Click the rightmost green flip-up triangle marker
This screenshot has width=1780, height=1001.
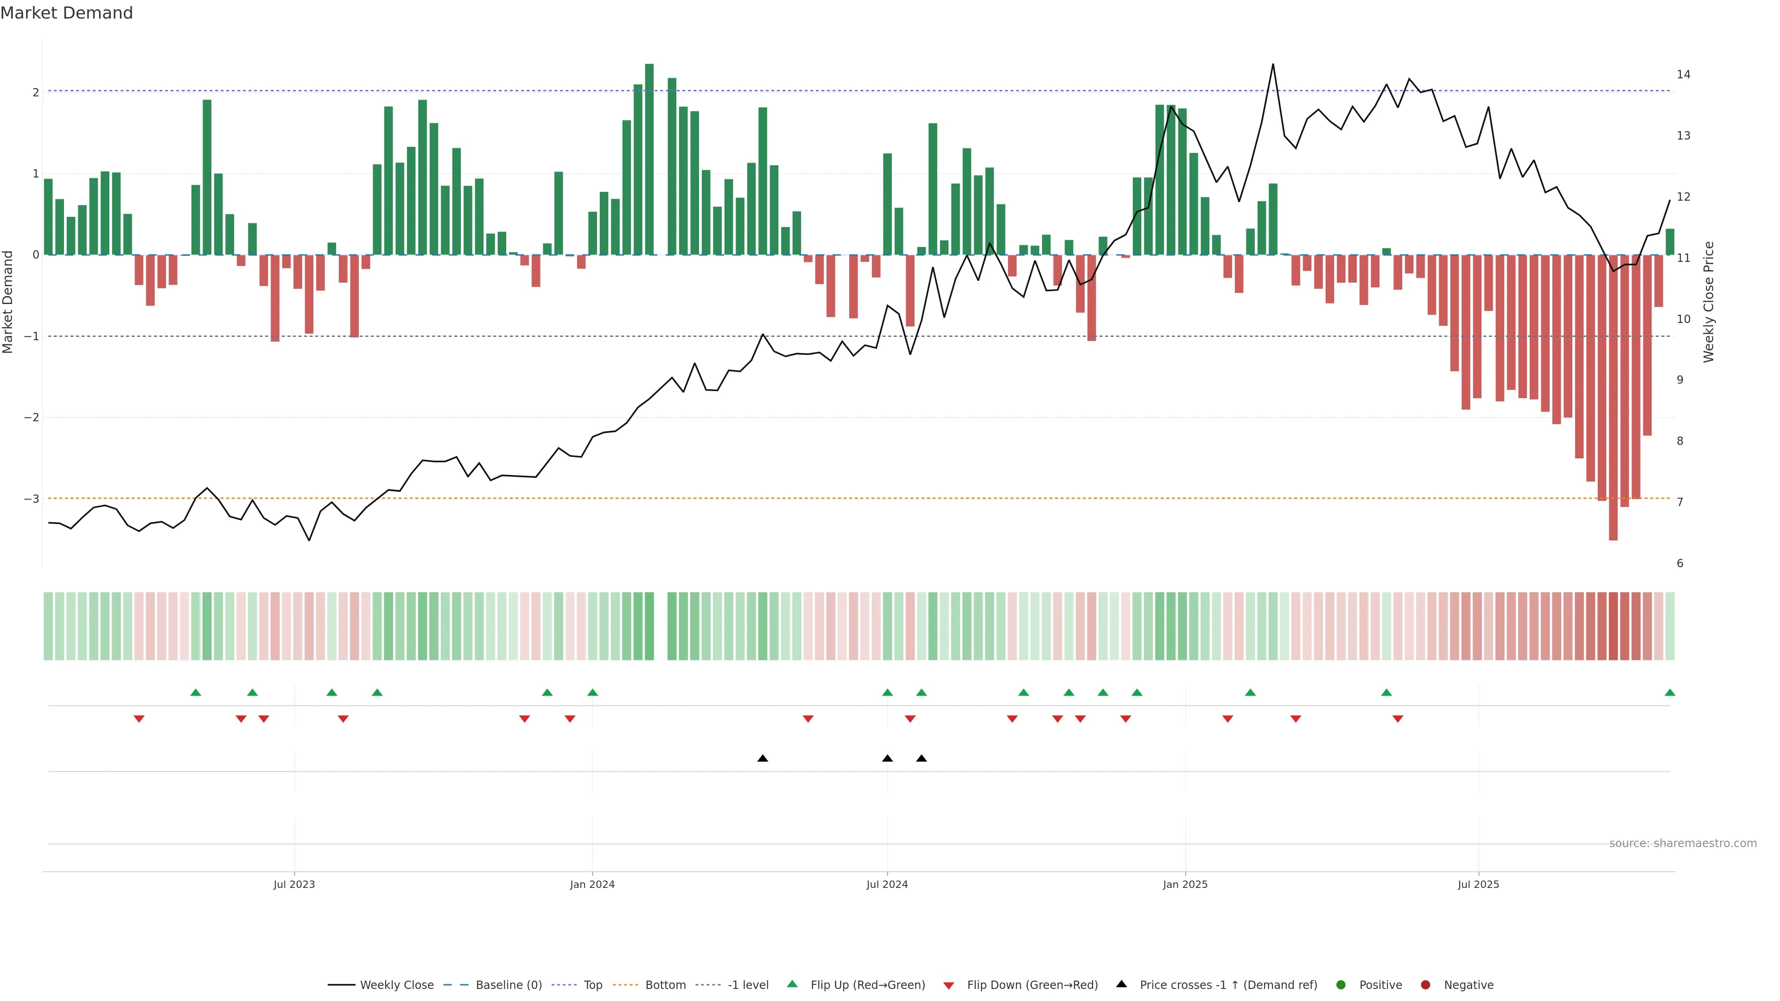(x=1669, y=693)
